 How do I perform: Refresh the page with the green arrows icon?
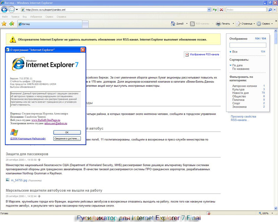[215, 10]
